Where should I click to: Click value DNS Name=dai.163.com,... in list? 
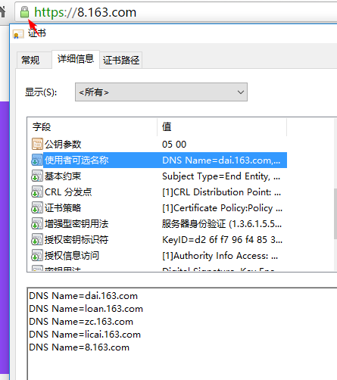pos(221,160)
